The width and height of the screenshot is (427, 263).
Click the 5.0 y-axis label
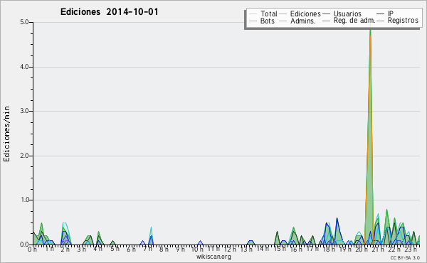[24, 22]
